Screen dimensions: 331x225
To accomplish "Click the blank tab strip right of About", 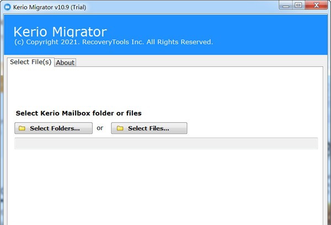I will coord(199,62).
